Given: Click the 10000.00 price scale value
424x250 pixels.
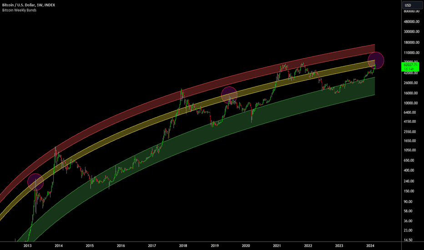Looking at the screenshot, I should pos(411,103).
